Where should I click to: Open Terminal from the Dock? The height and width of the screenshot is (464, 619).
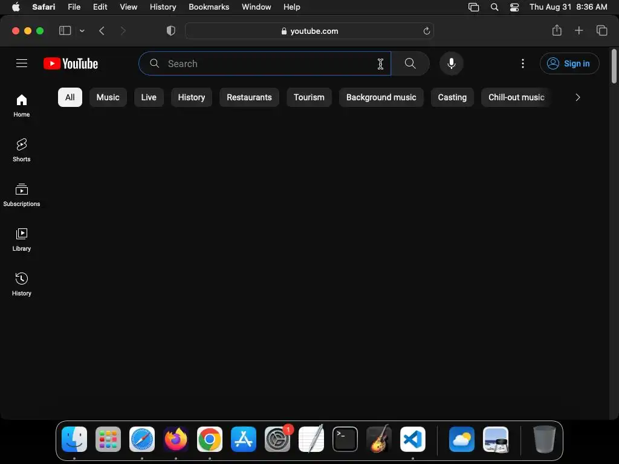[x=345, y=439]
